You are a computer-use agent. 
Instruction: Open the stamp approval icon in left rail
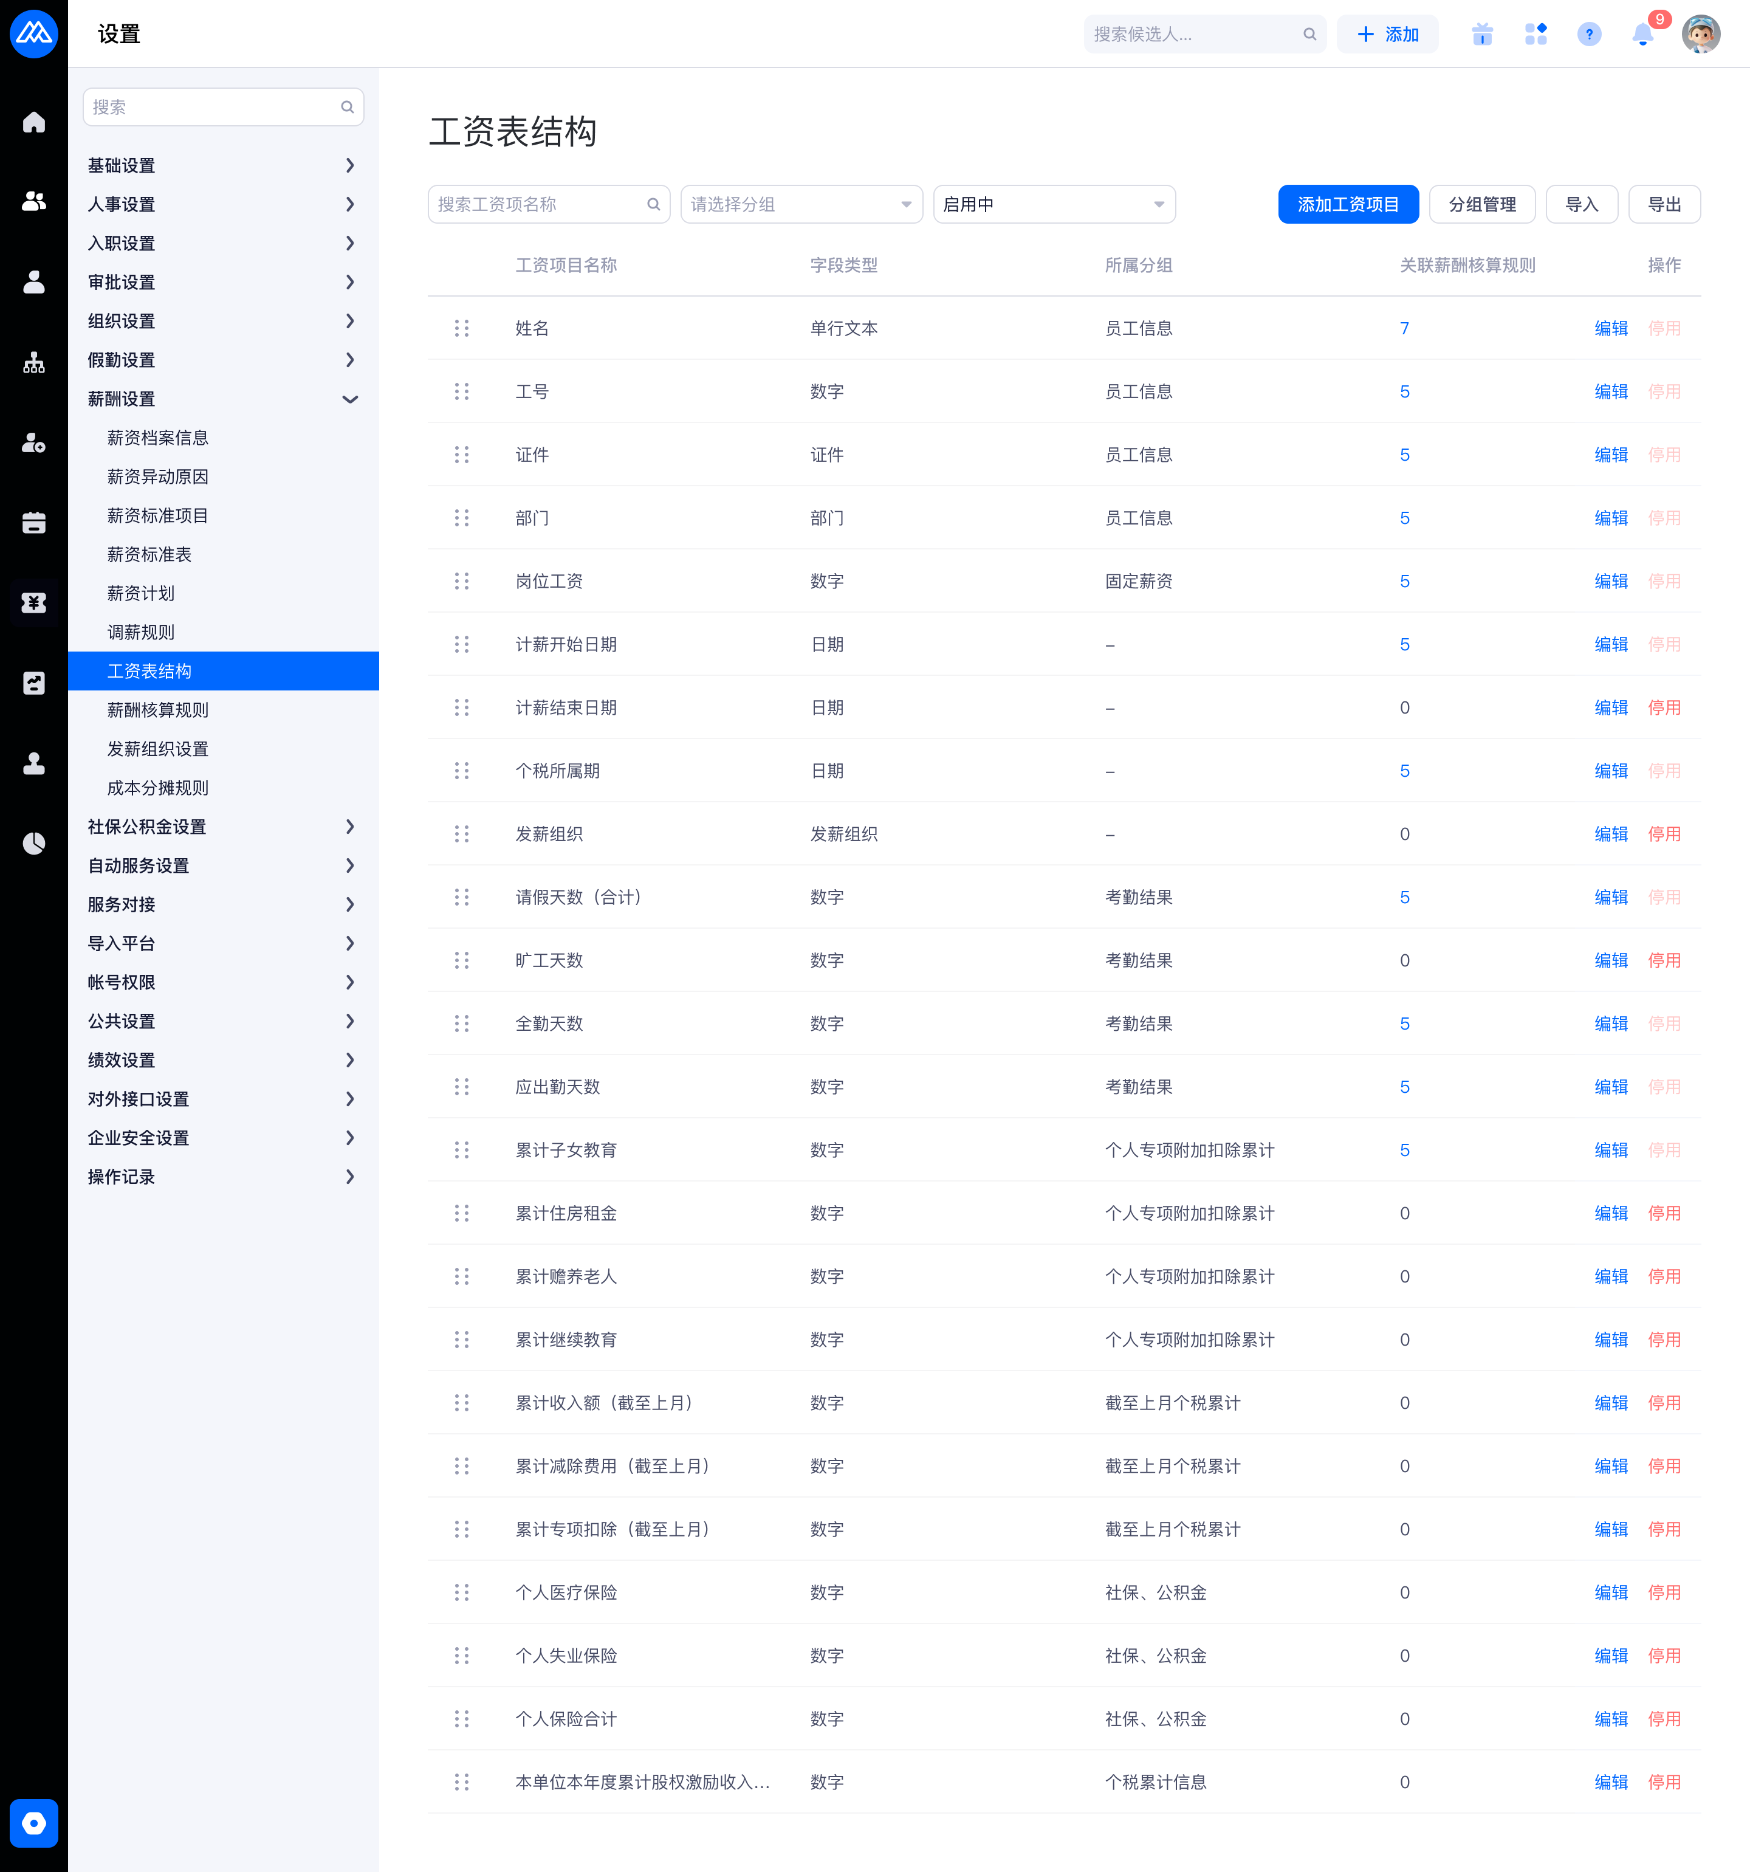tap(34, 763)
